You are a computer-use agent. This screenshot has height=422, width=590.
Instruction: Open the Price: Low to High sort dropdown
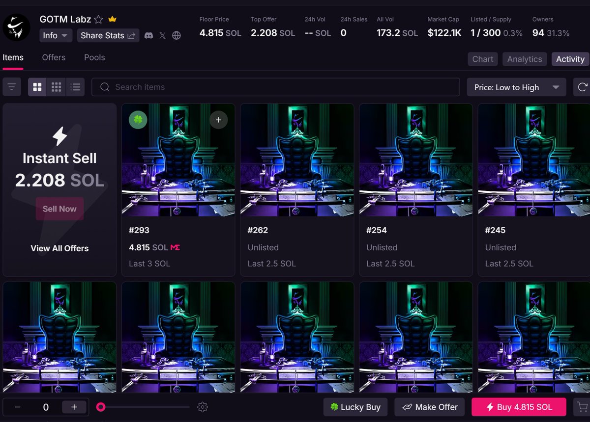click(x=517, y=87)
